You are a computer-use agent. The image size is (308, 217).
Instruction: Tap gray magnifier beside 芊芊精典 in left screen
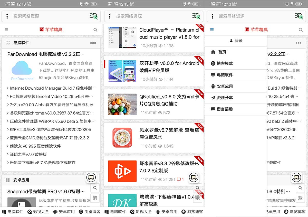(x=95, y=30)
